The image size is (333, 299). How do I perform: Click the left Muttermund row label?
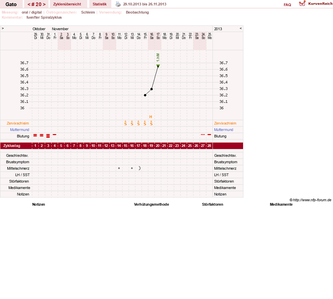20,130
